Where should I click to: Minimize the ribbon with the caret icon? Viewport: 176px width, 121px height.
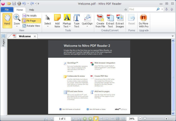click(126, 9)
